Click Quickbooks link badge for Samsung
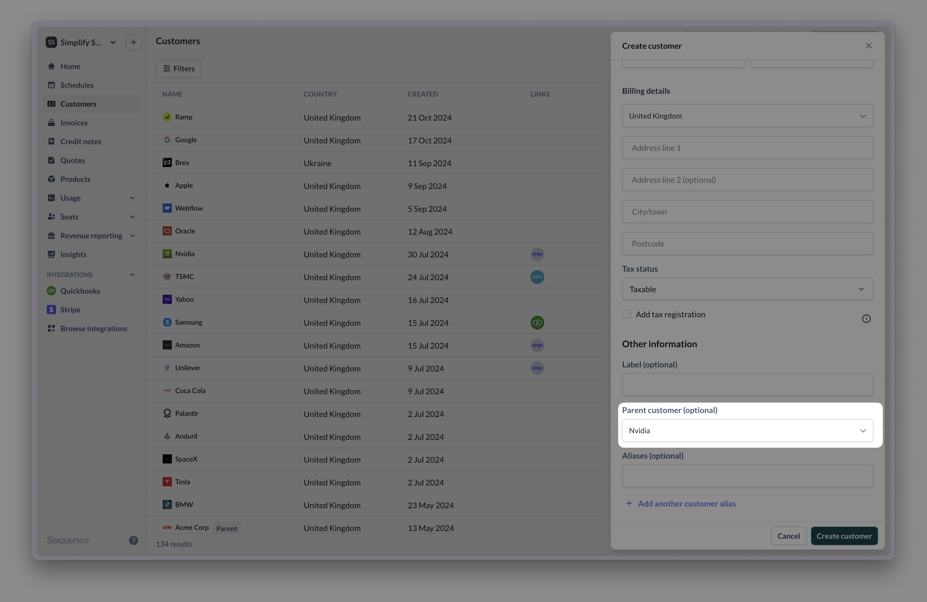927x602 pixels. click(537, 322)
